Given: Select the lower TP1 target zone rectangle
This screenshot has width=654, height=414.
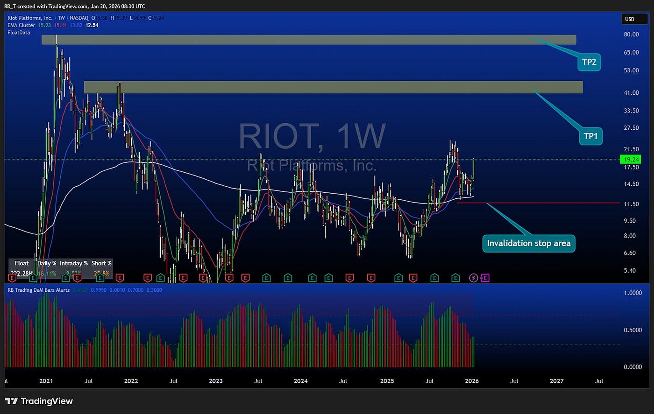Looking at the screenshot, I should tap(333, 87).
